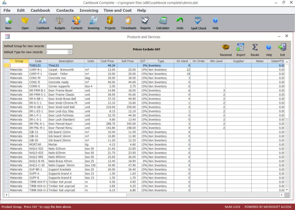Open the Invoicing menu
295x210 pixels.
(x=89, y=10)
